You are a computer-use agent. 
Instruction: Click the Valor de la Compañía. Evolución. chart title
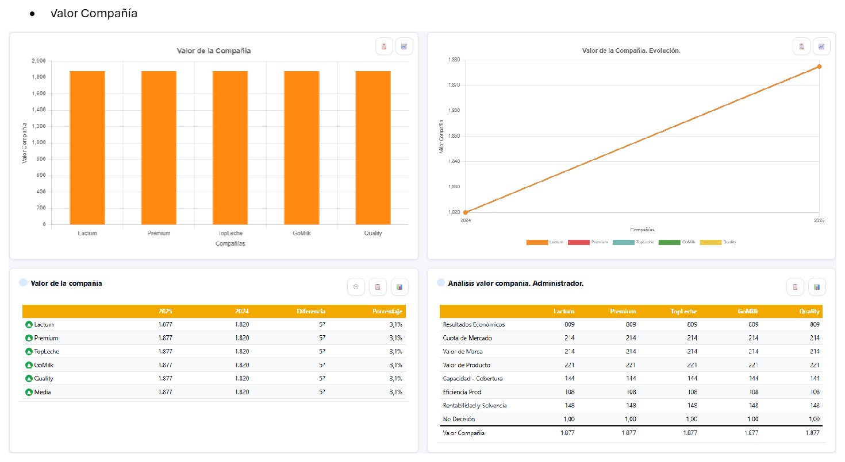631,51
